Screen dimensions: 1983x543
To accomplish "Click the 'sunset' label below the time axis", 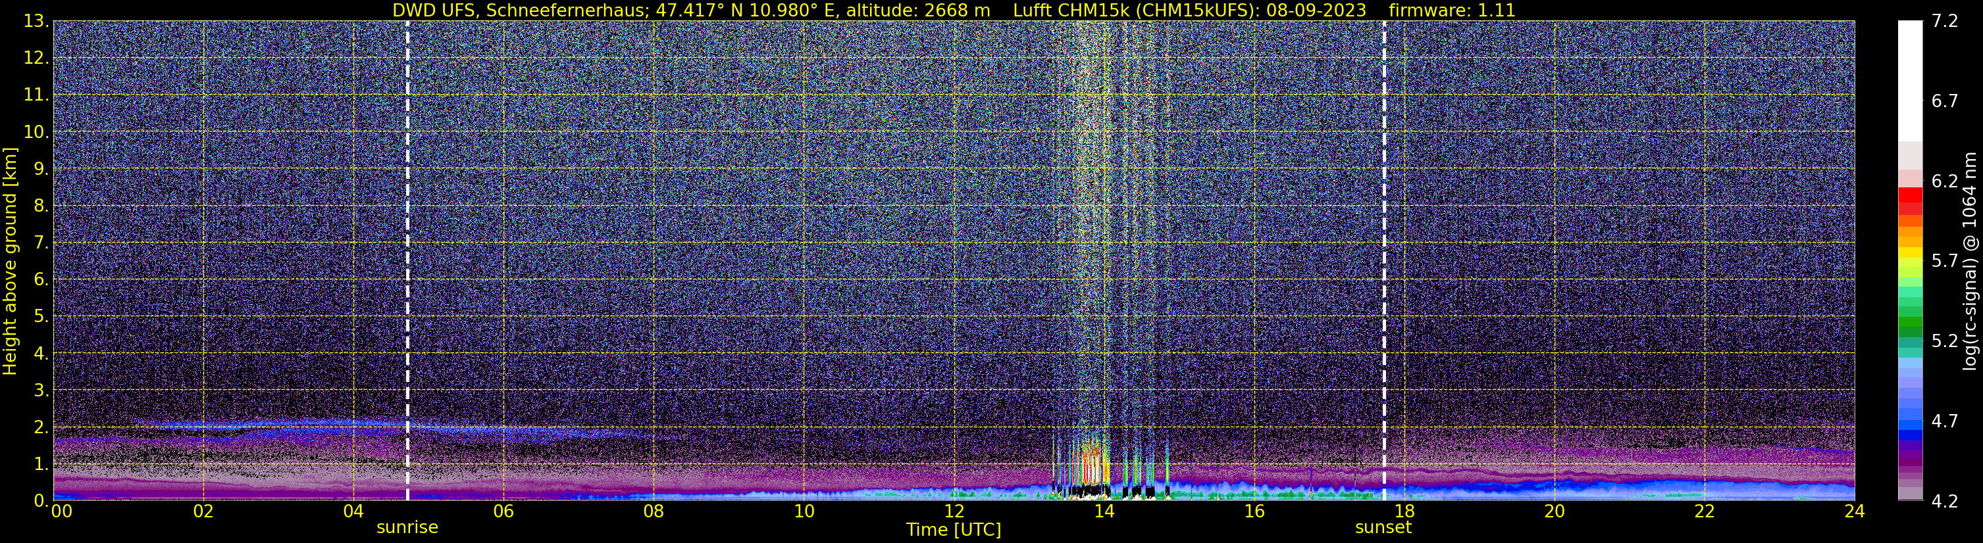I will click(1383, 528).
